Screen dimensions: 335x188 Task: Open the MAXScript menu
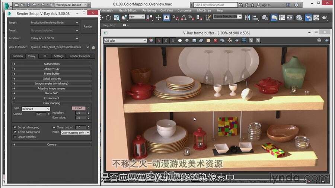click(x=204, y=10)
